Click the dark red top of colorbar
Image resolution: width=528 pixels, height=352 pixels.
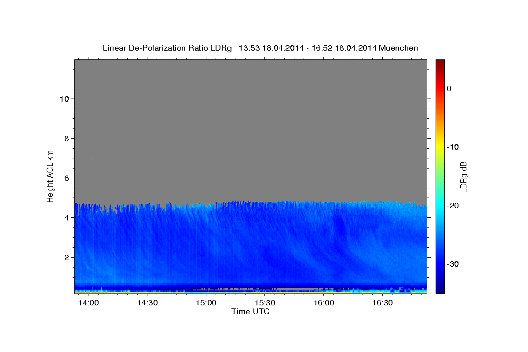coord(440,62)
